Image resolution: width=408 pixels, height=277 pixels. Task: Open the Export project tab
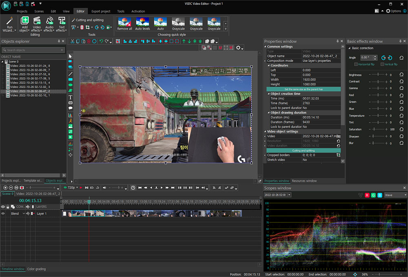(101, 11)
